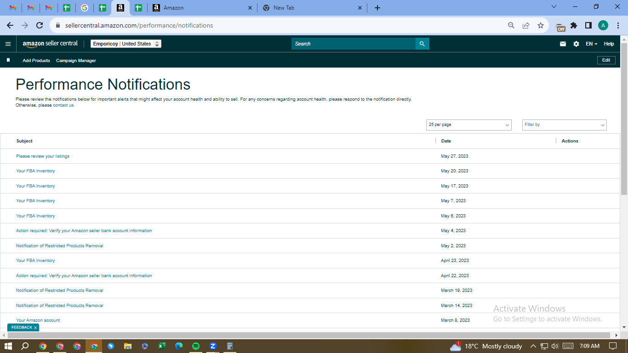
Task: Click the date March 19, 2023
Action: [457, 290]
